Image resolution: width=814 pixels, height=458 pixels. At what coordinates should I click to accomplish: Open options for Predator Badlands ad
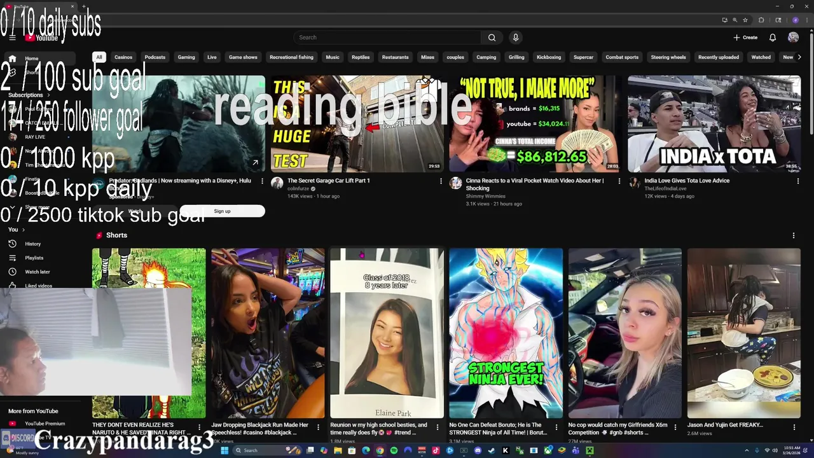tap(262, 181)
